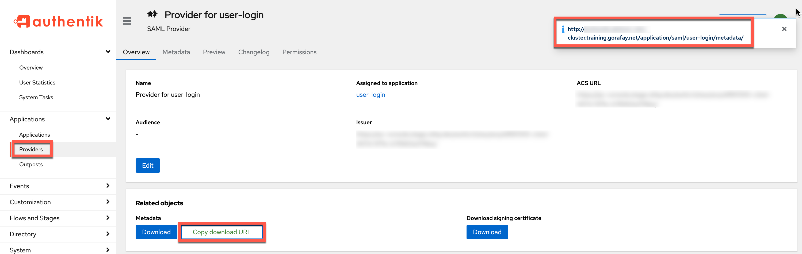
Task: Click the SAML provider puzzle icon
Action: (x=152, y=14)
